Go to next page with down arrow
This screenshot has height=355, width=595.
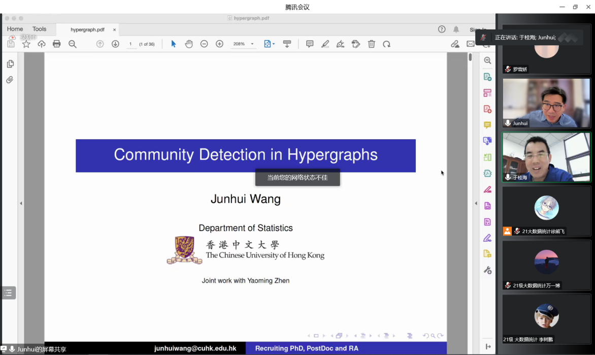pos(115,44)
